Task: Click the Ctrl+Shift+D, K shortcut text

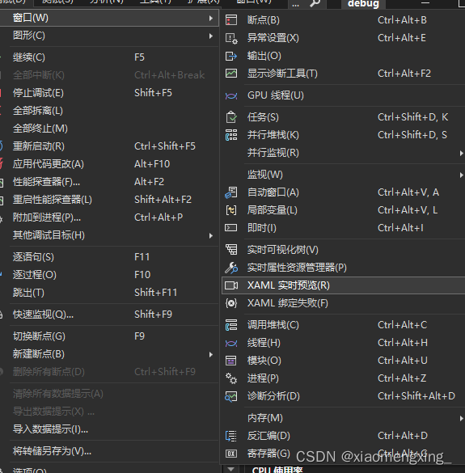Action: [412, 117]
